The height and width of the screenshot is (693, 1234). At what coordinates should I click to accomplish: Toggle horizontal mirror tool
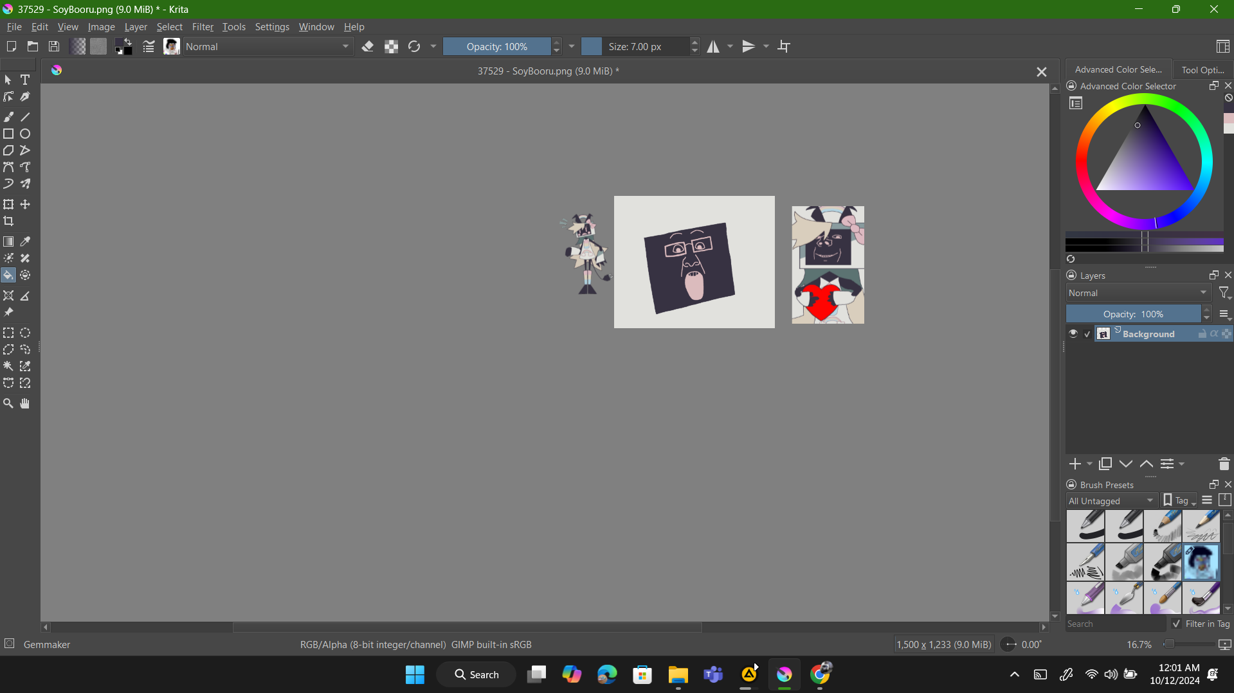713,46
